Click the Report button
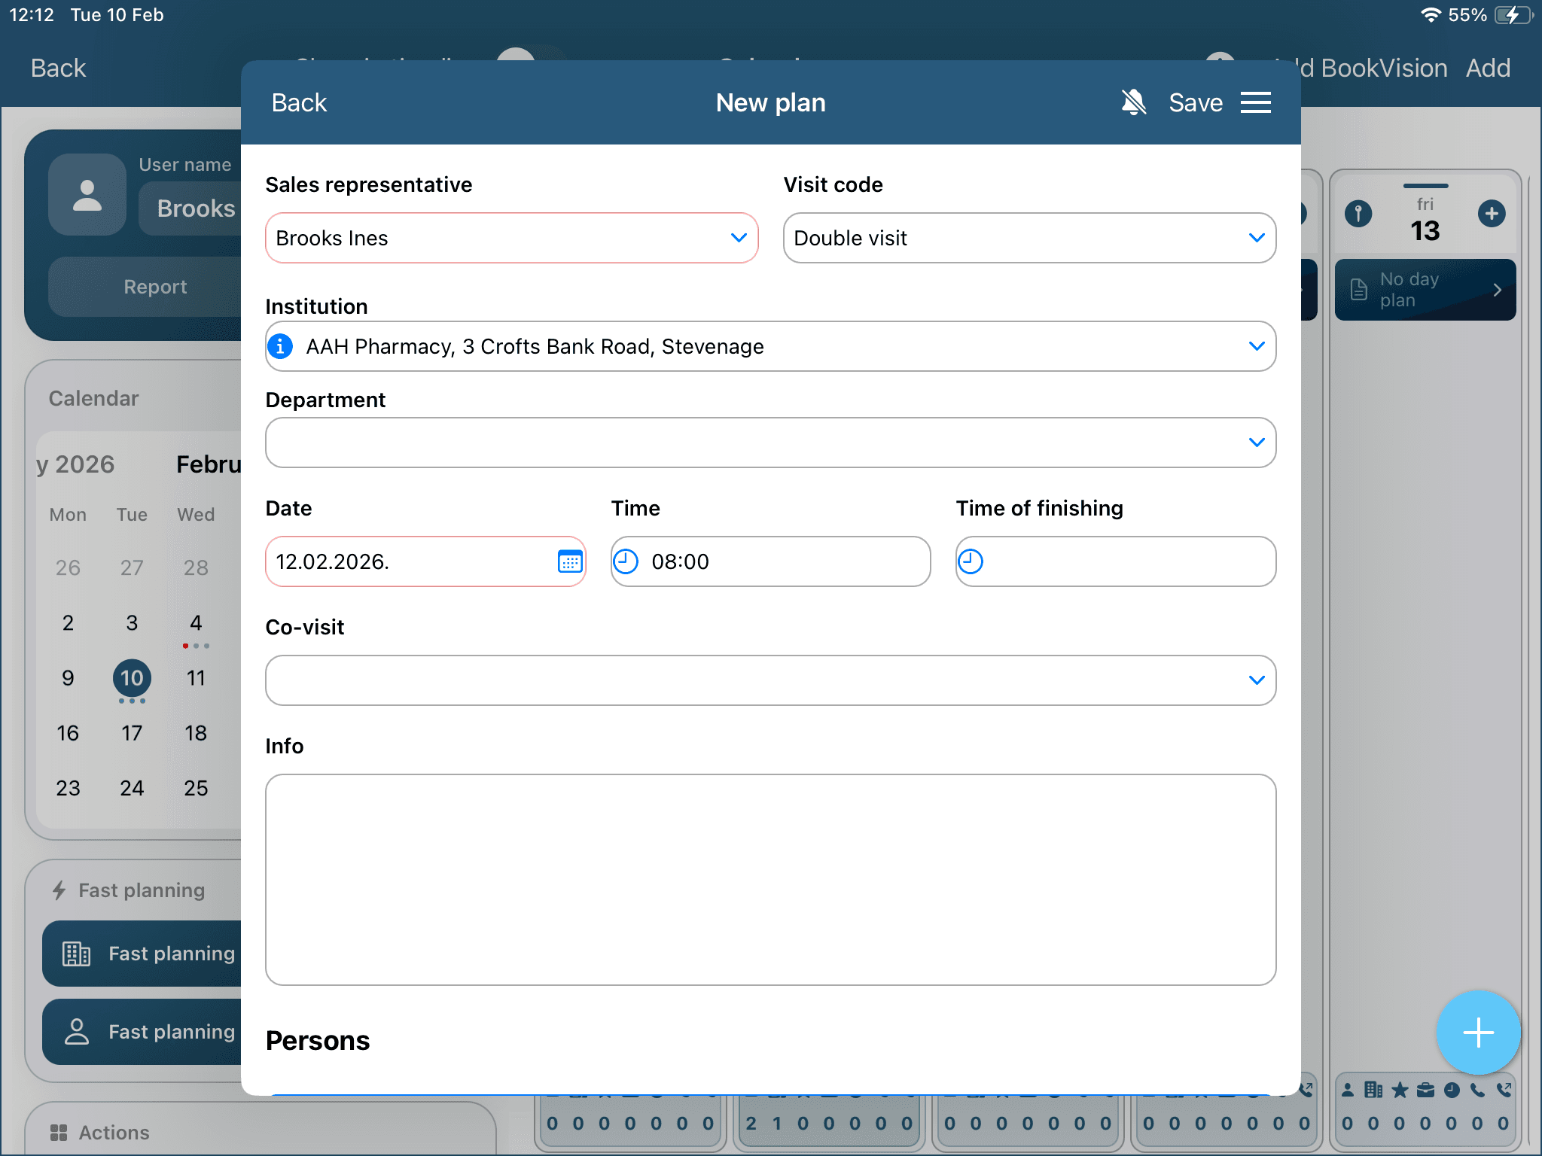This screenshot has width=1542, height=1156. click(155, 287)
